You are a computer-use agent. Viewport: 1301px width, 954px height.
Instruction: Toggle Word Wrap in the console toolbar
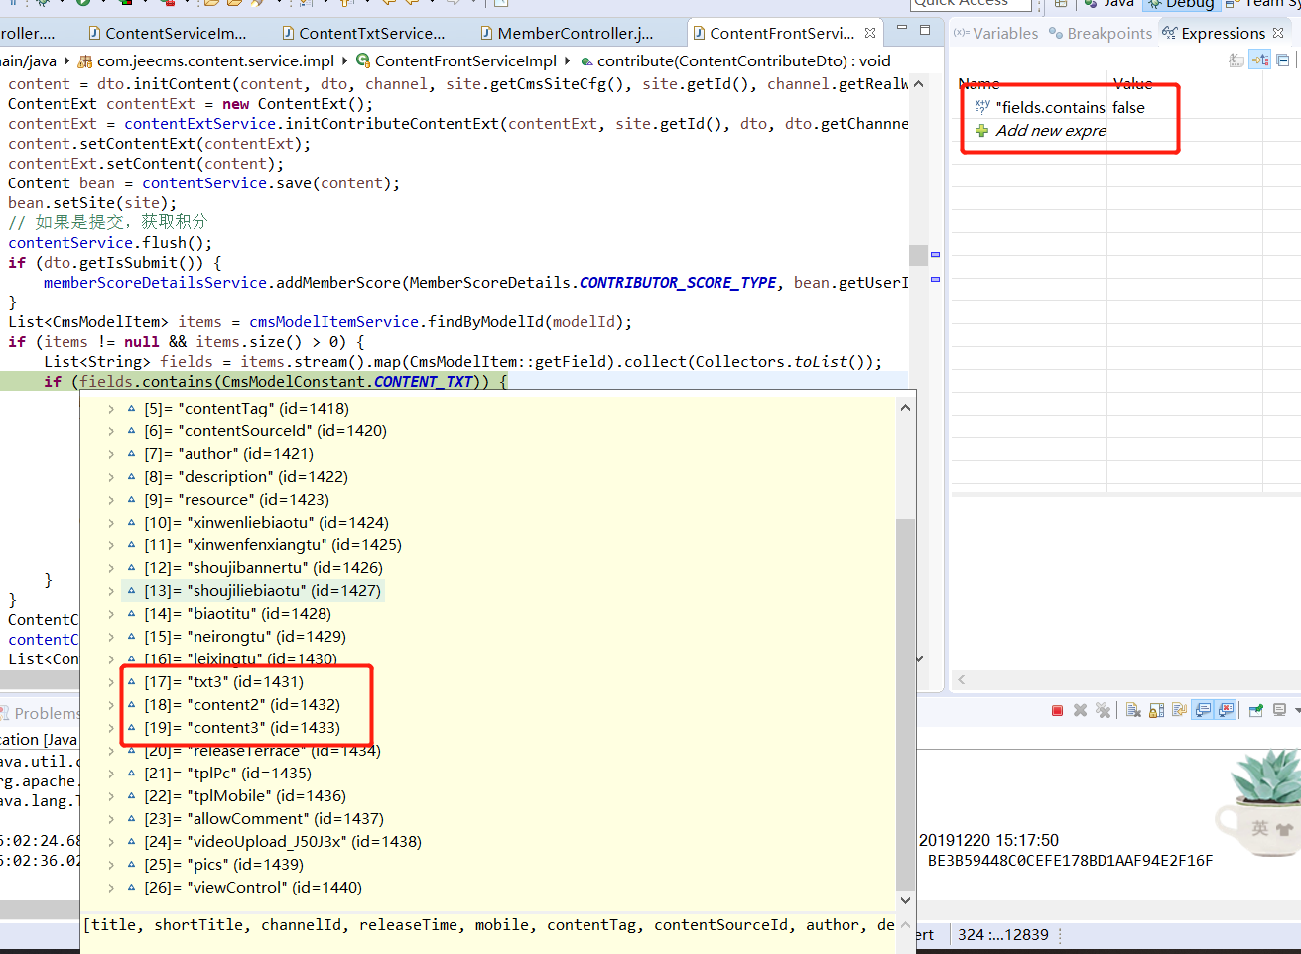1179,710
